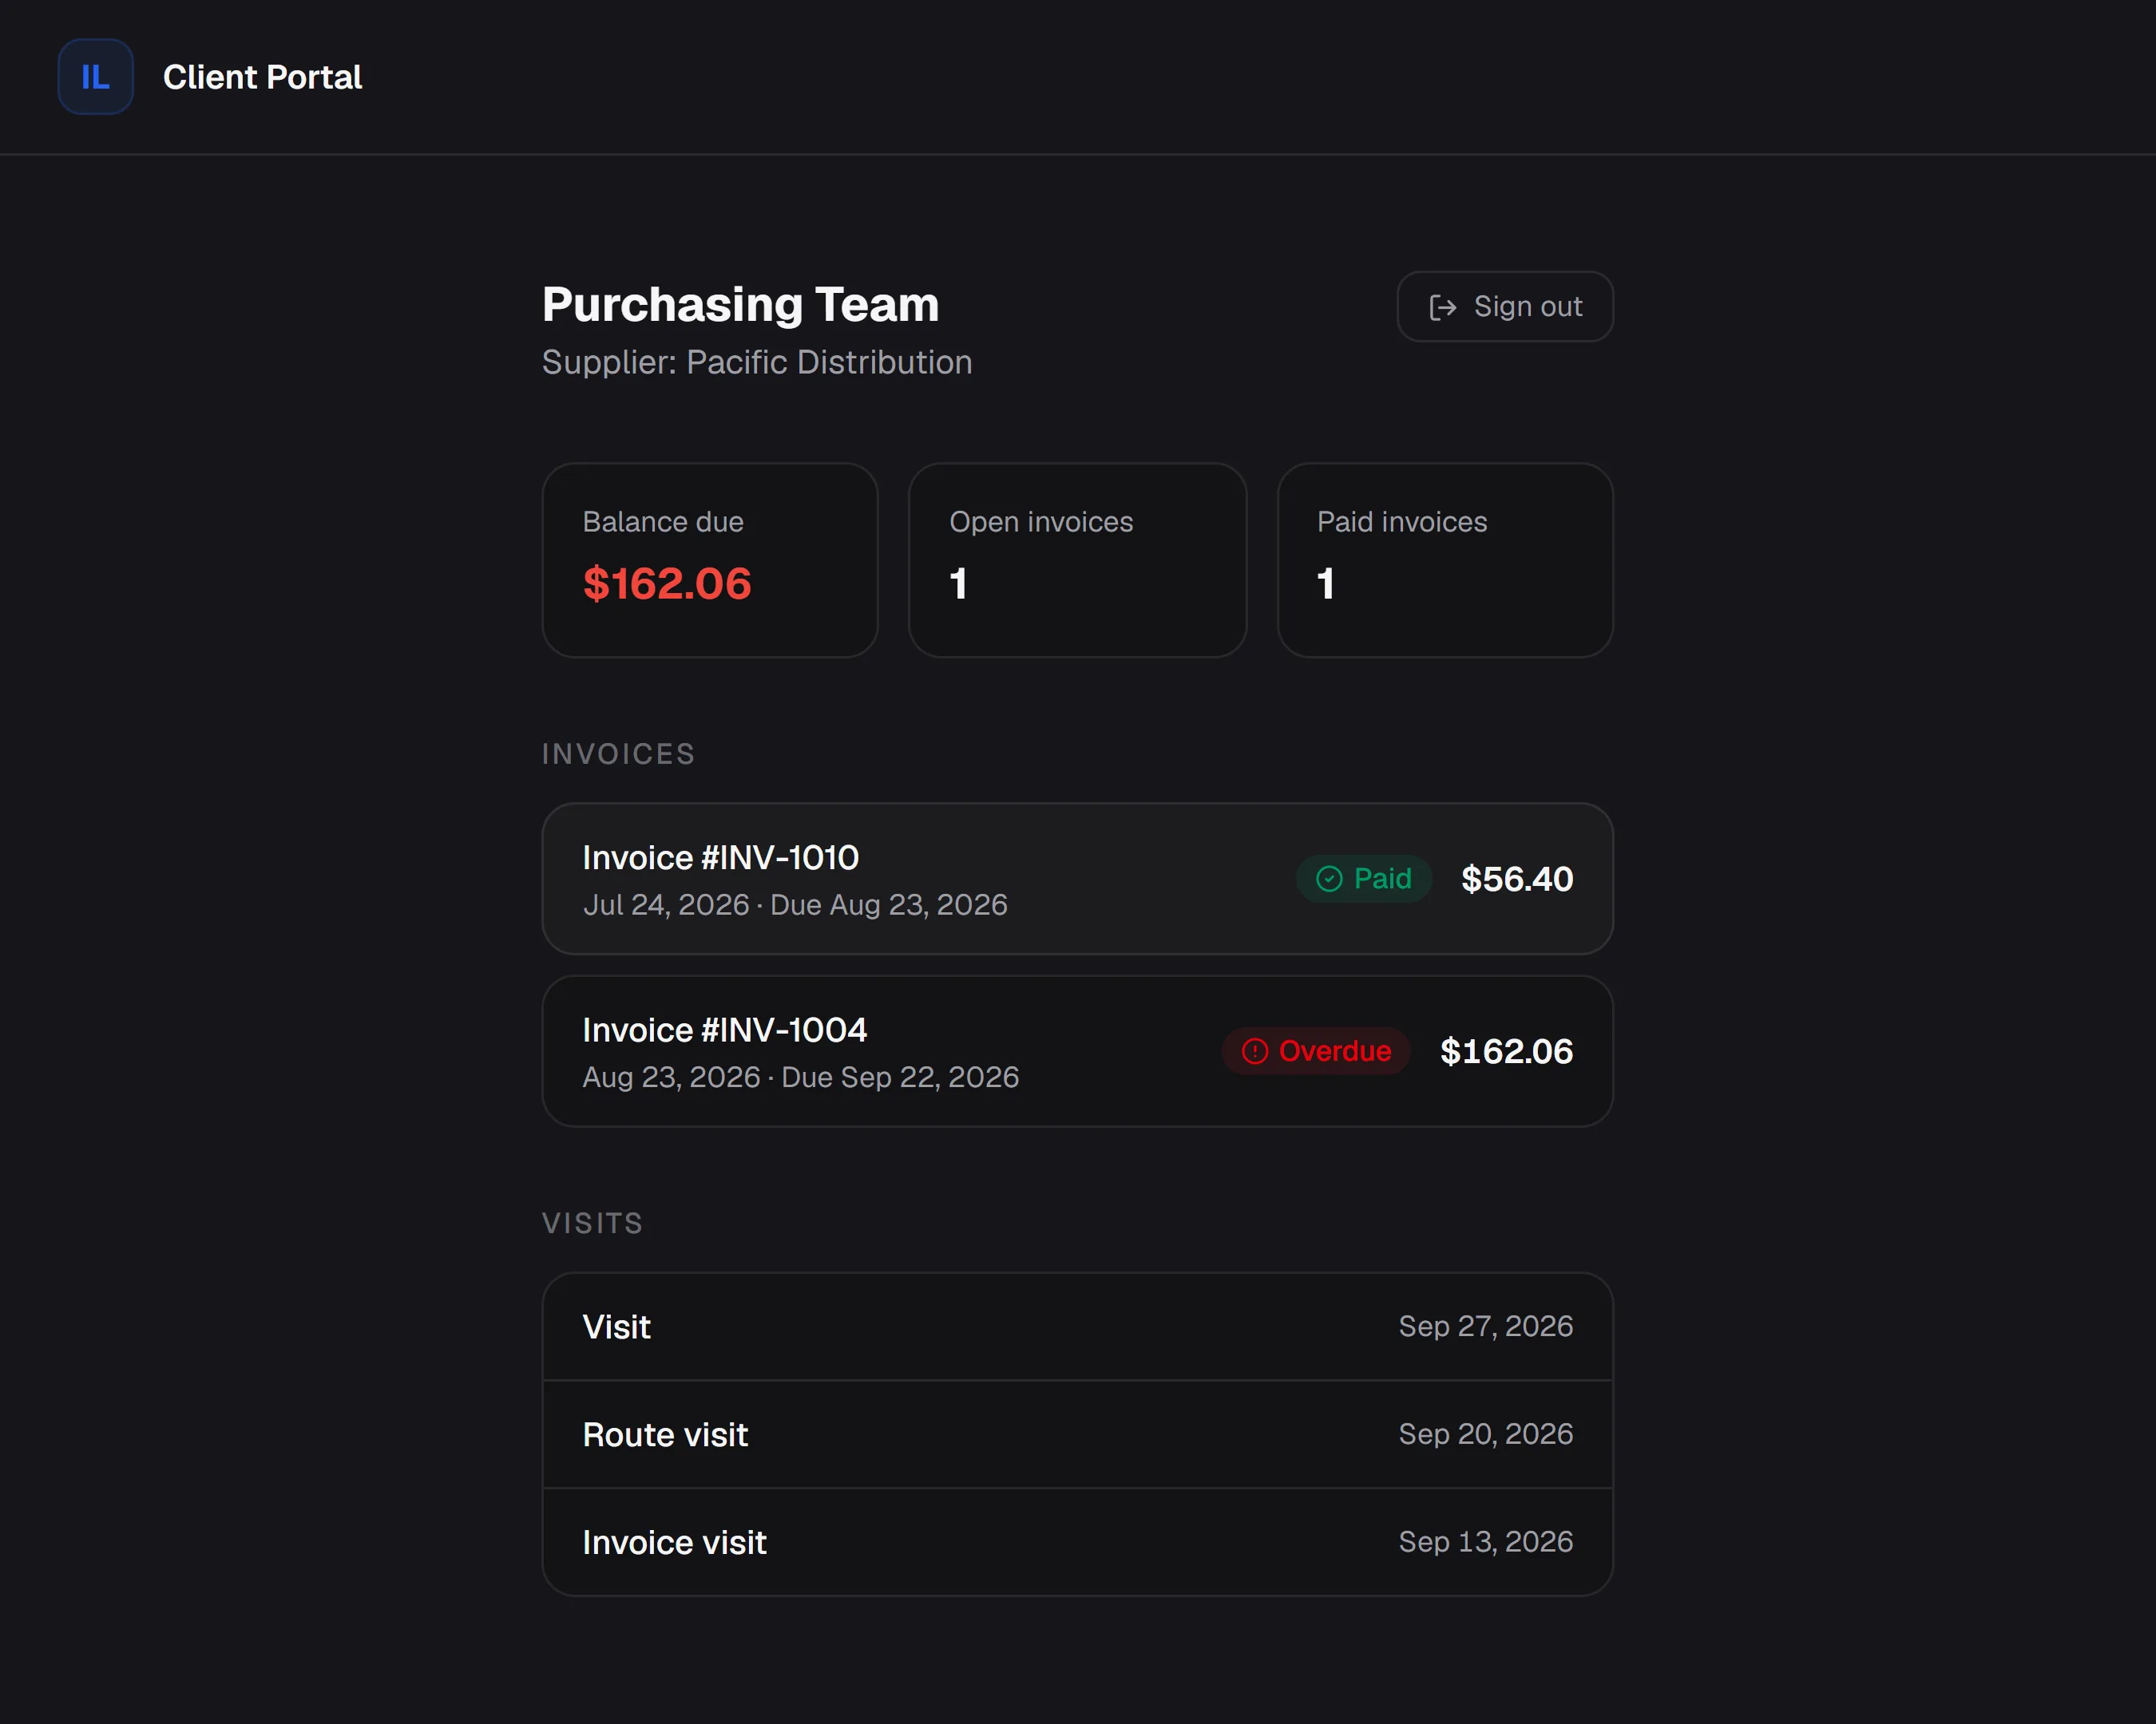The height and width of the screenshot is (1724, 2156).
Task: Click the Paid invoices count 1
Action: [x=1326, y=583]
